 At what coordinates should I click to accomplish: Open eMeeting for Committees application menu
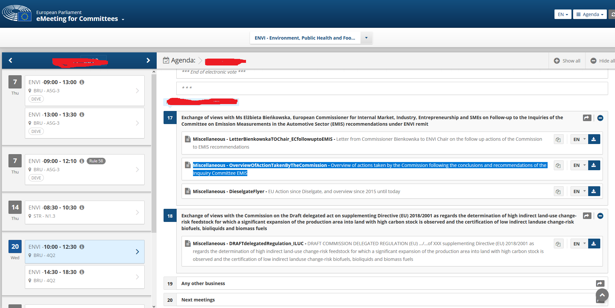pos(80,19)
